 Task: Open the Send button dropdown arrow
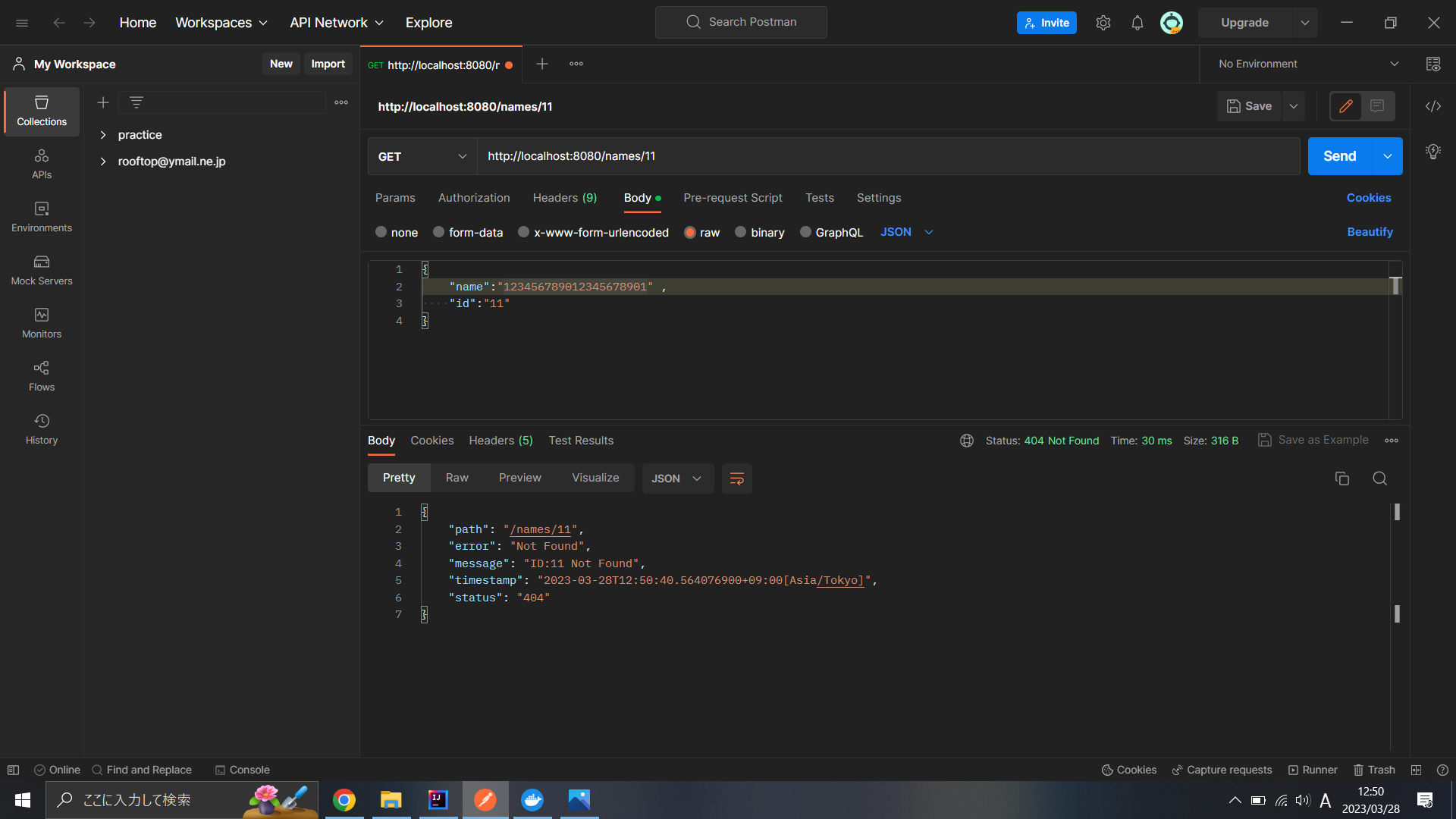pos(1387,156)
